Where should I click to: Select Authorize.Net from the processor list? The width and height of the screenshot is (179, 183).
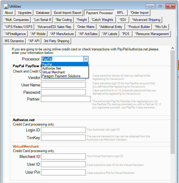pyautogui.click(x=51, y=68)
